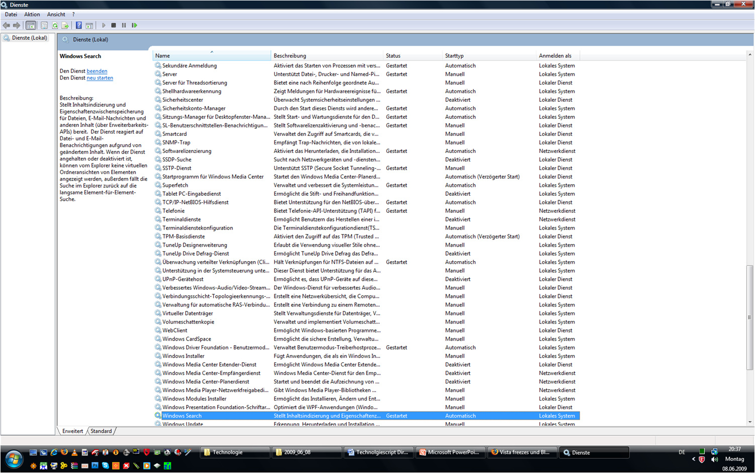Switch to the Erweitert tab

coord(73,431)
